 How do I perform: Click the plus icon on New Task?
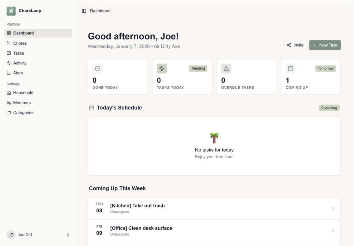(x=315, y=45)
